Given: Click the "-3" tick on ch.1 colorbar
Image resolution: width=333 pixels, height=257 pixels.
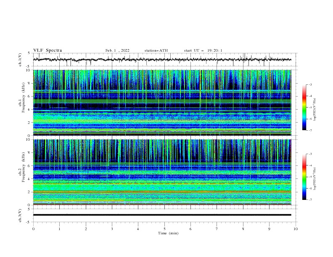Looking at the screenshot, I should pos(310,84).
